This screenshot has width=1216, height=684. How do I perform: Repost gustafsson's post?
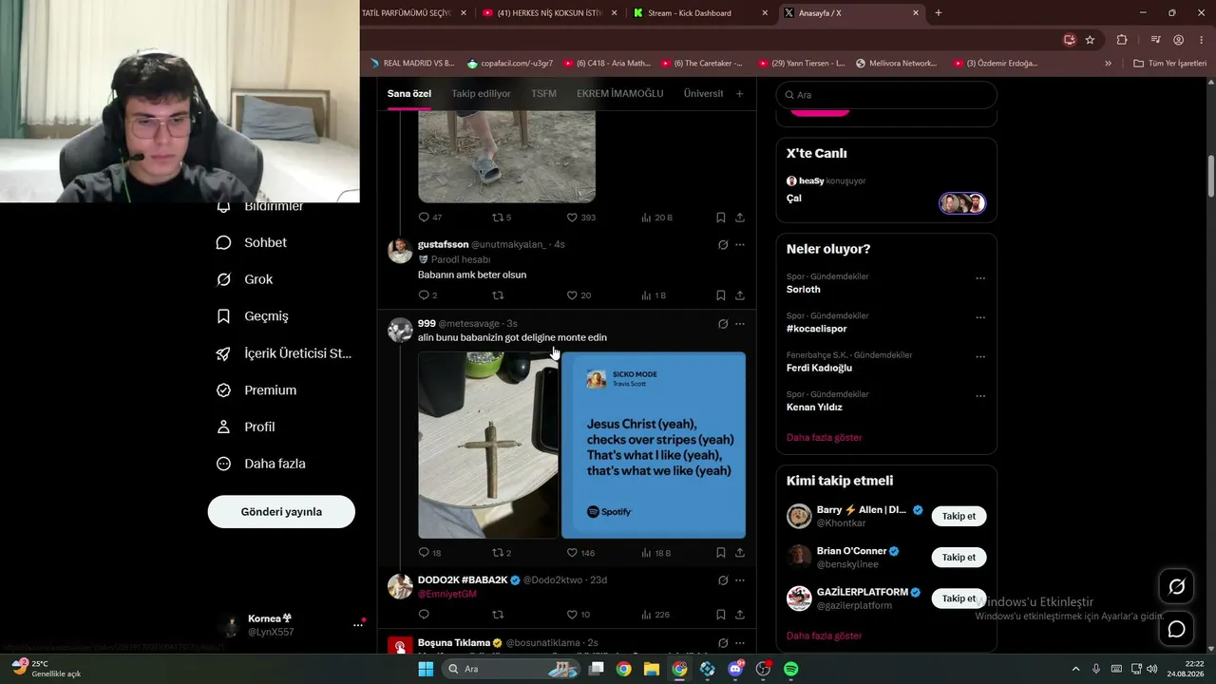[x=497, y=295]
